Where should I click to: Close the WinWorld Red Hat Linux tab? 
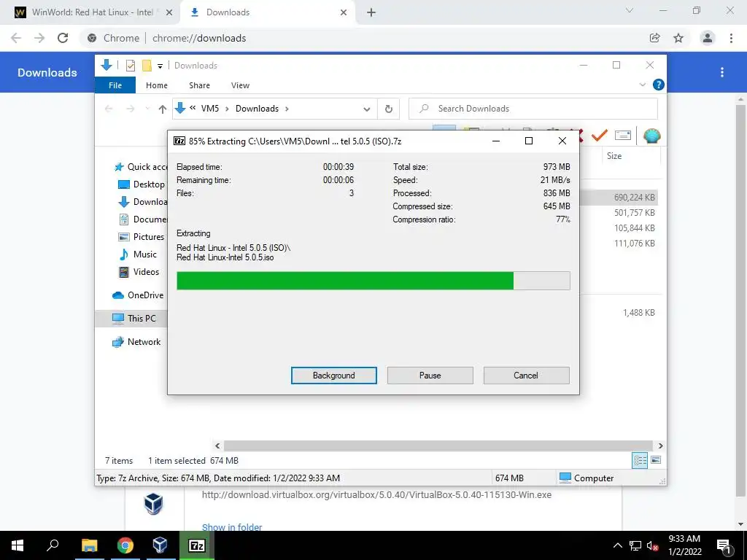pos(169,13)
